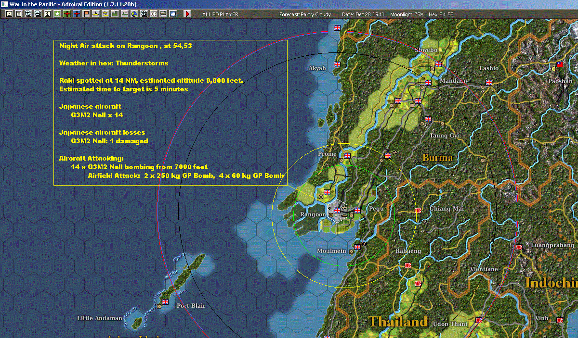Image resolution: width=578 pixels, height=338 pixels.
Task: Select the Japanese flag at Udon Thani
Action: click(x=479, y=320)
